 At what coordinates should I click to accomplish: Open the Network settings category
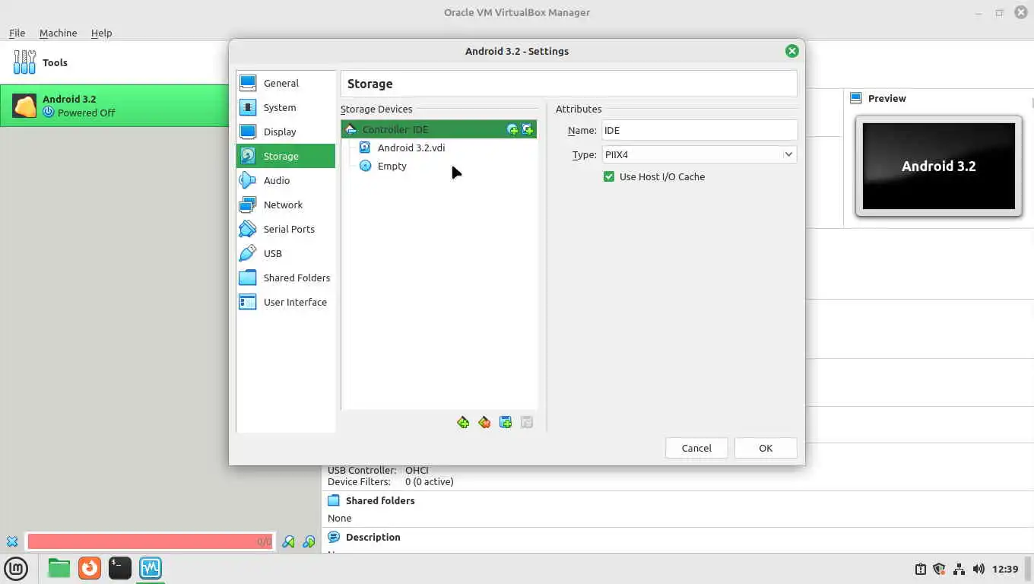pos(285,205)
